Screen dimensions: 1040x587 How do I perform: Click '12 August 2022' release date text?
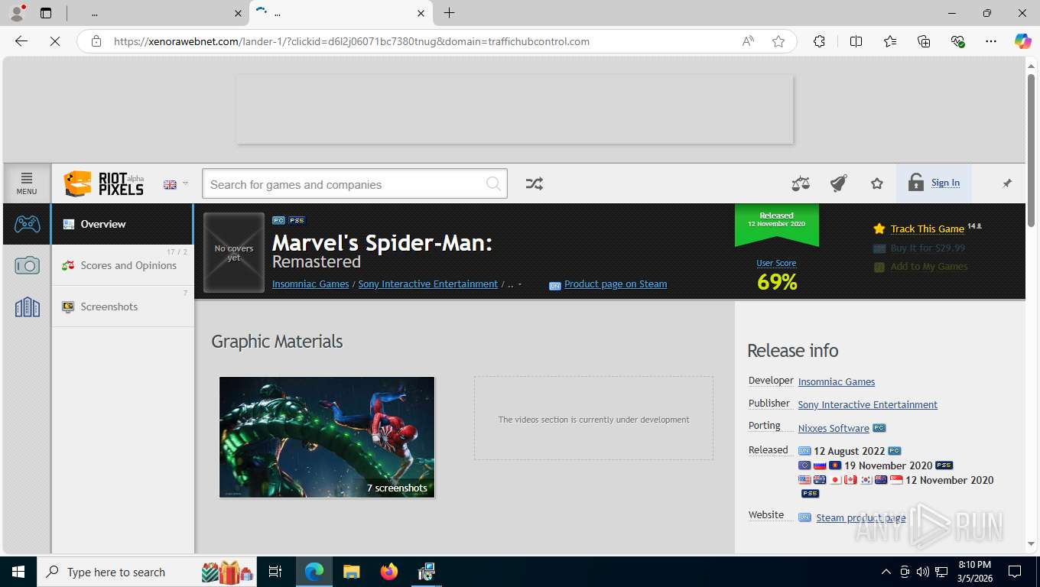849,451
